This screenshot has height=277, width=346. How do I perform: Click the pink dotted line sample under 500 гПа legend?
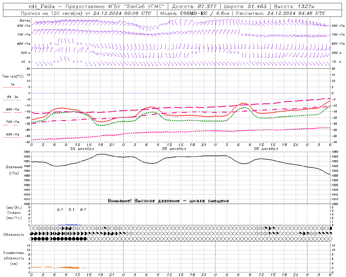12,137
